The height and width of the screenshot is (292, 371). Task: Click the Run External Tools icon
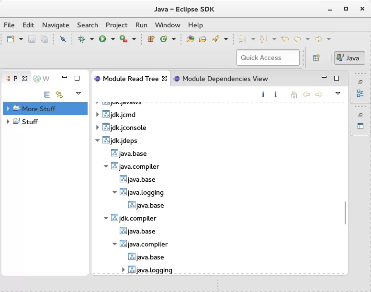pos(124,39)
